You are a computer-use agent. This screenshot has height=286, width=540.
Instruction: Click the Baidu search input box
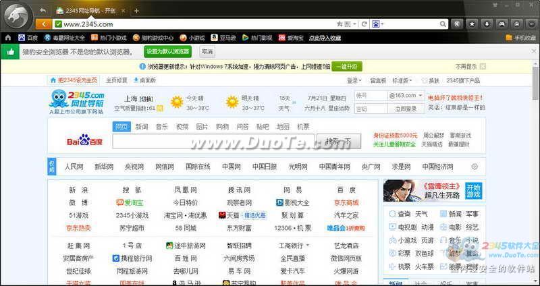point(213,141)
